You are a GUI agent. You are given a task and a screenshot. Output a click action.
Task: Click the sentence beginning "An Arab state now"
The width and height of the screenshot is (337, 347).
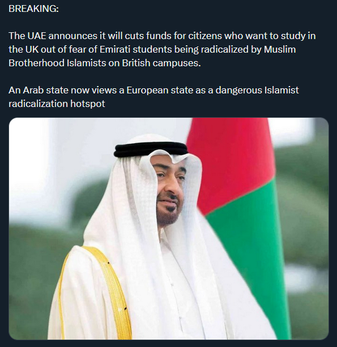pos(153,97)
